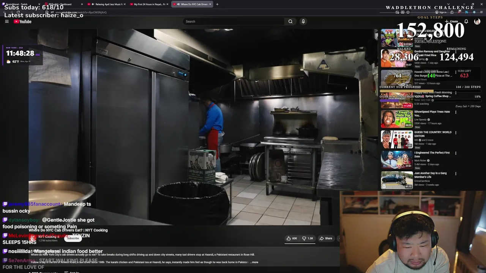
Task: Open the Hawaii Living with Anne Lee video
Action: tap(397, 78)
